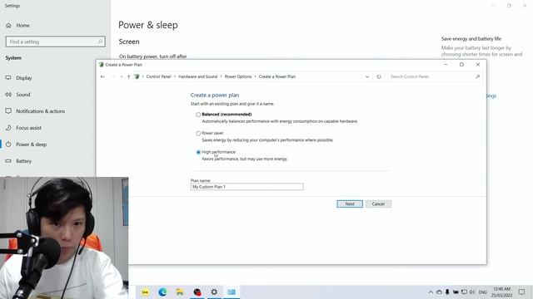Click the 'Save energy and battery life' text
This screenshot has height=299, width=533.
coord(471,39)
